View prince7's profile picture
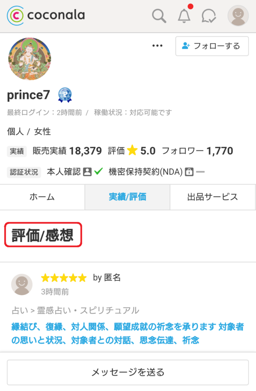Image resolution: width=256 pixels, height=391 pixels. tap(29, 59)
